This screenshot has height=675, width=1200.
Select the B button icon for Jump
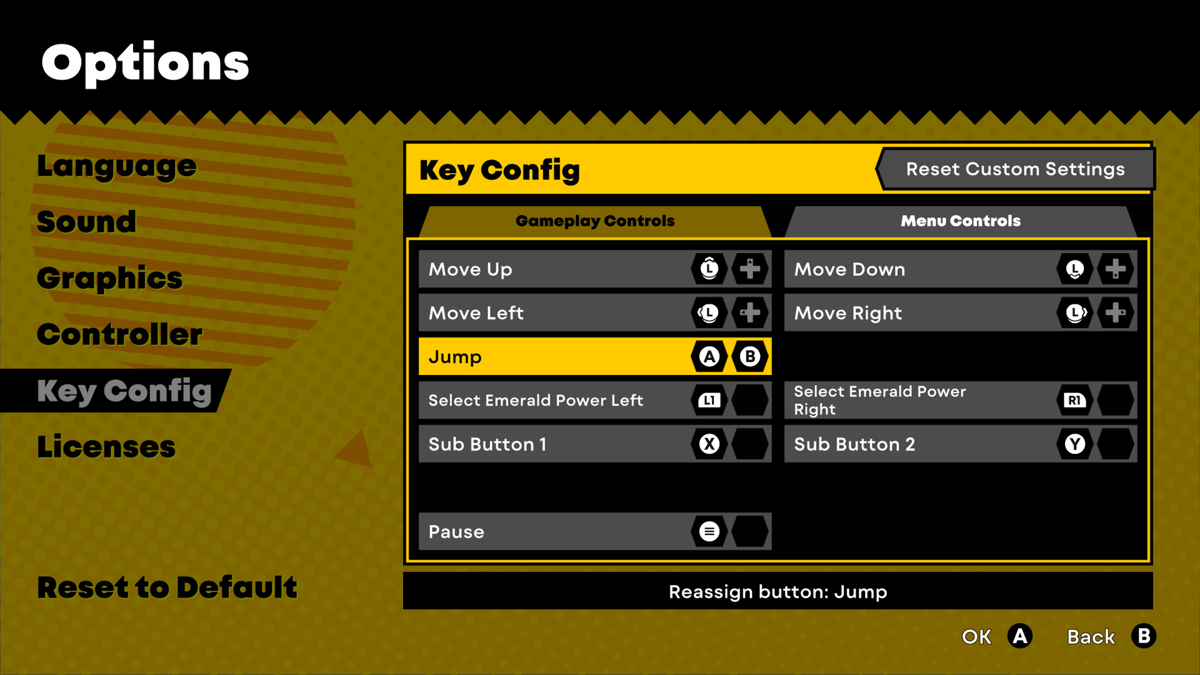(748, 356)
